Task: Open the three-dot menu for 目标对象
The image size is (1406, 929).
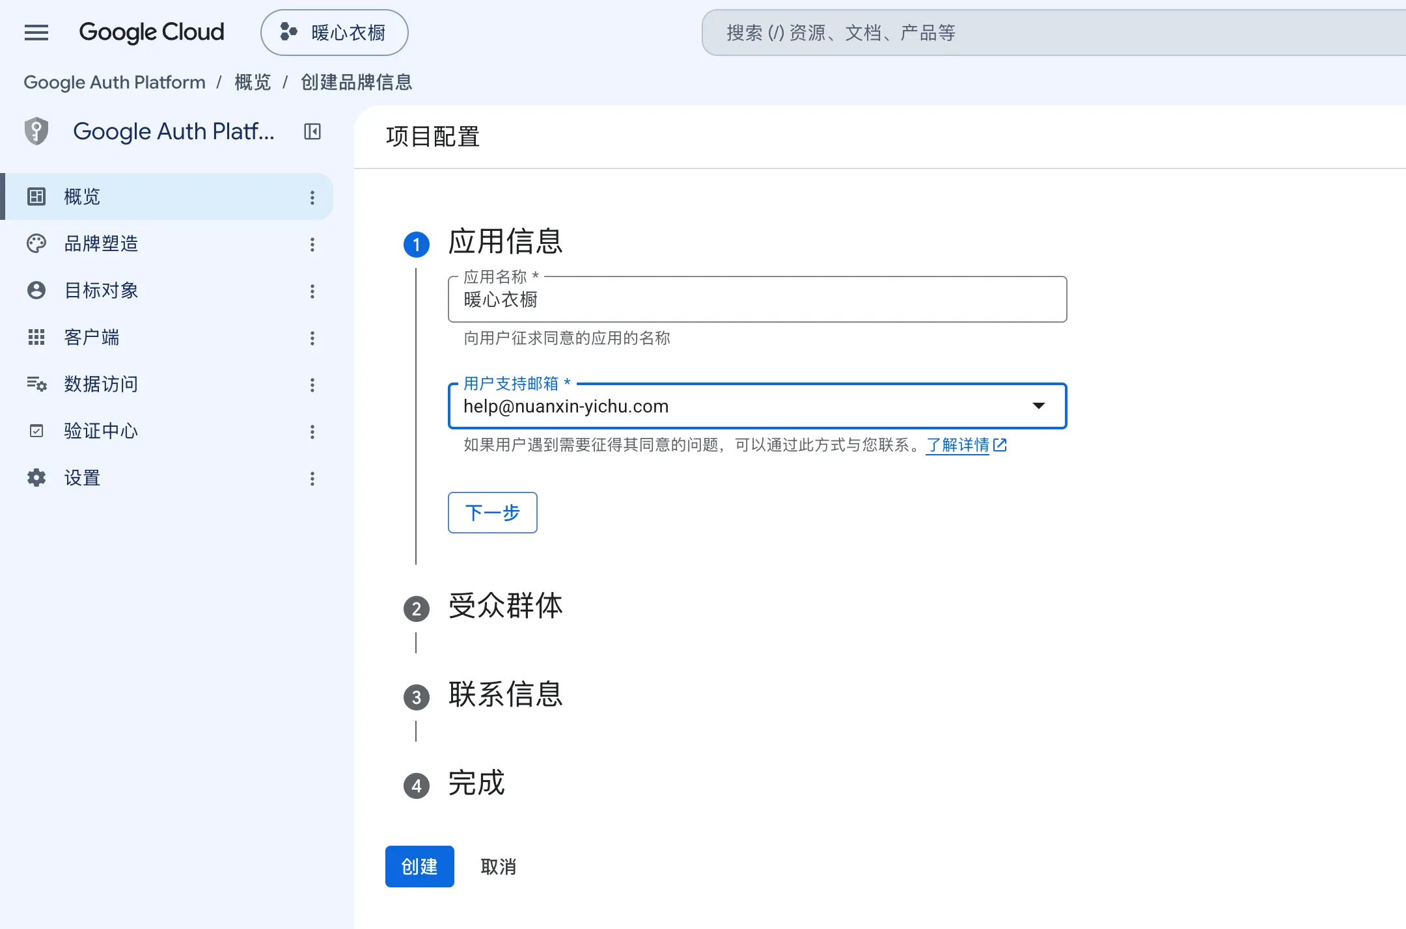Action: click(x=312, y=291)
